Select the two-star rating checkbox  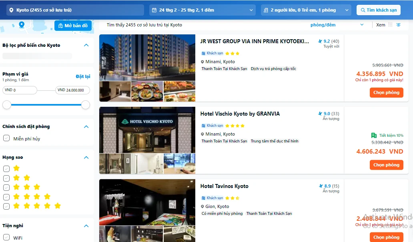point(6,178)
